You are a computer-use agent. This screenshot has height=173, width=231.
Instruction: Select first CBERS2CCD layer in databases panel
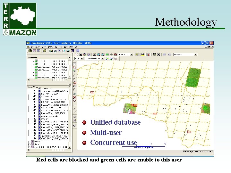click(52, 67)
